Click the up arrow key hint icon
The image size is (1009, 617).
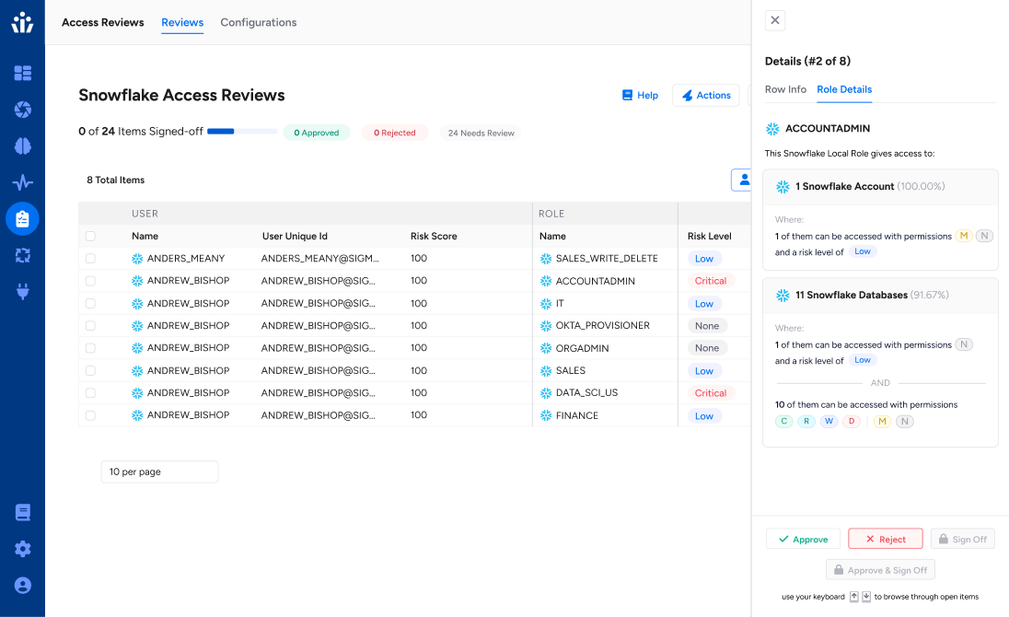pos(854,597)
